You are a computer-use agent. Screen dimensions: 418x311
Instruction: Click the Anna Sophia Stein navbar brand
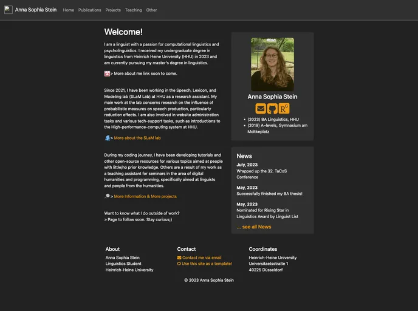[x=36, y=10]
